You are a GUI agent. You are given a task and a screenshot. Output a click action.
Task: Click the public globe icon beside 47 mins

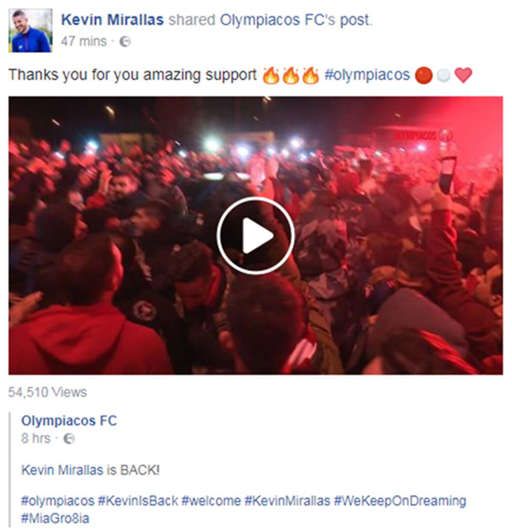pyautogui.click(x=125, y=42)
